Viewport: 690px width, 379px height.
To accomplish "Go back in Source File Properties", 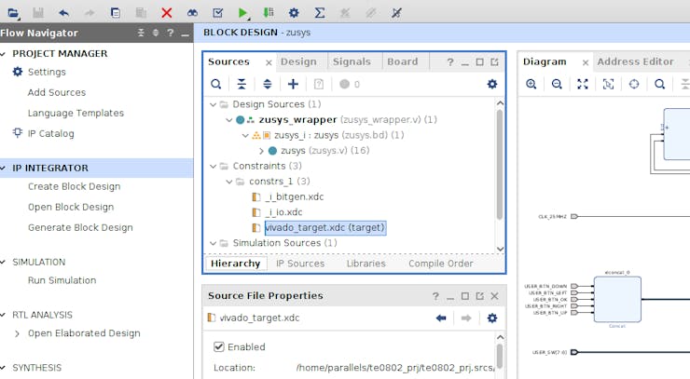I will 441,318.
